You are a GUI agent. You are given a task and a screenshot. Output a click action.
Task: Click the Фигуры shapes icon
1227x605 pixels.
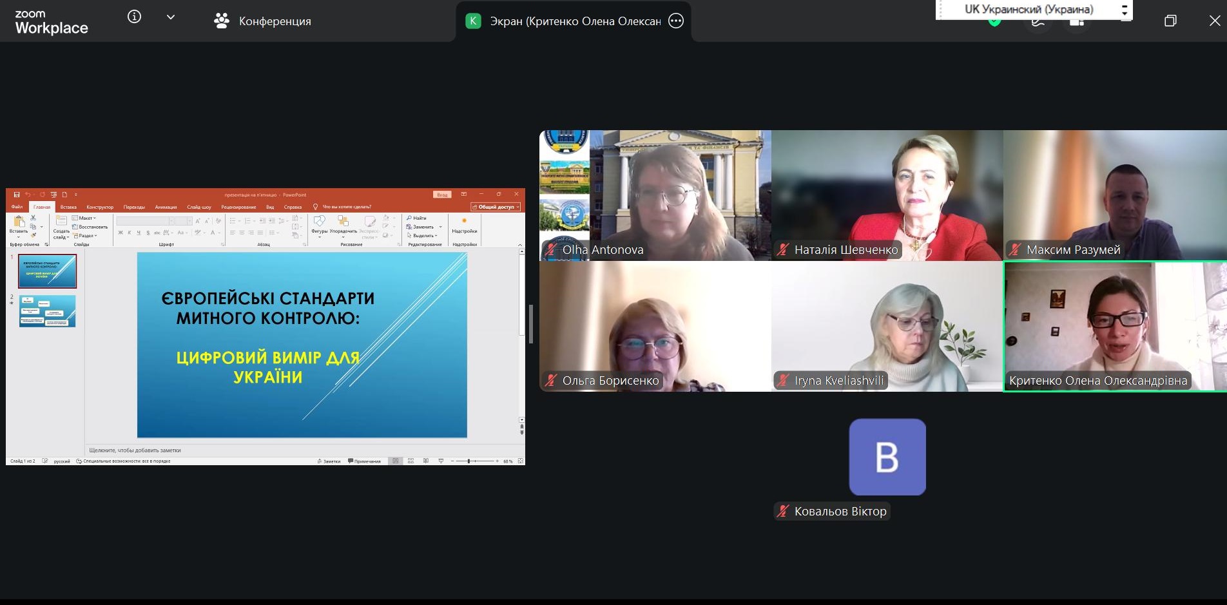(x=319, y=222)
